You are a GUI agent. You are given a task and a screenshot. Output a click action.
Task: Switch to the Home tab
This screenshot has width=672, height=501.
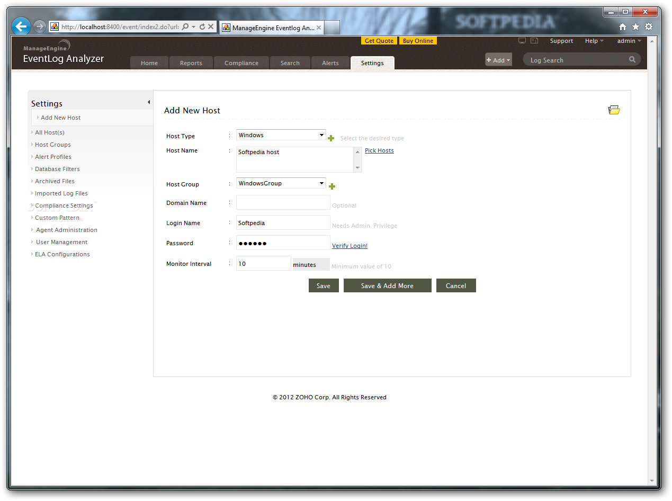pyautogui.click(x=149, y=63)
